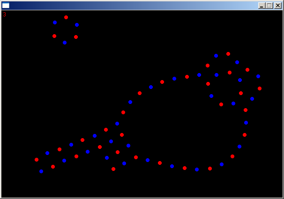Pick topmost blue dot of right-side cluster
The height and width of the screenshot is (199, 284).
pyautogui.click(x=216, y=56)
